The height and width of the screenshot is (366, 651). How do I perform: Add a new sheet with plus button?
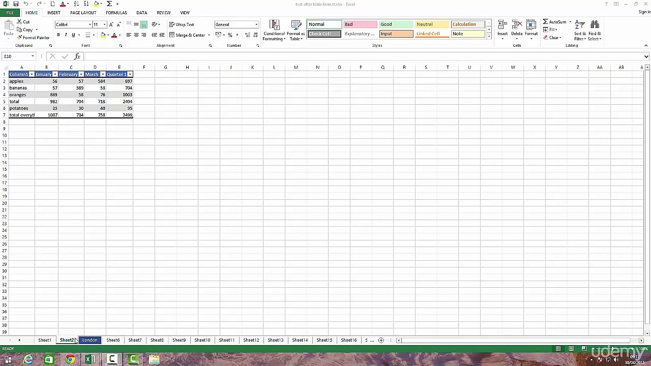(x=381, y=340)
